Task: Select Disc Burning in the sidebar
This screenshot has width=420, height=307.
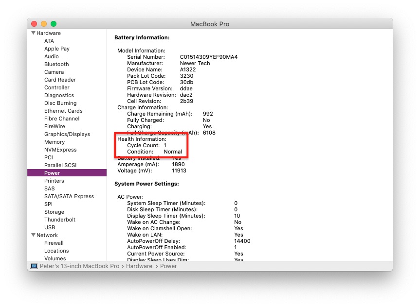Action: click(60, 103)
